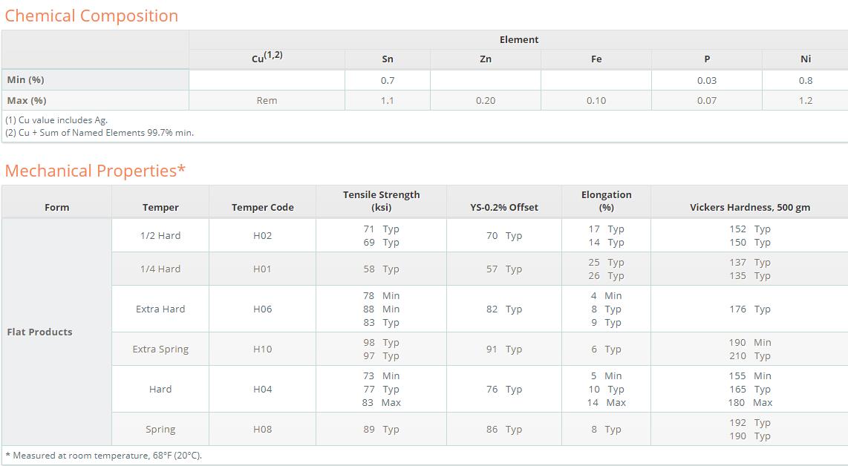Click the H08 temper code cell
The height and width of the screenshot is (466, 848).
(x=262, y=429)
